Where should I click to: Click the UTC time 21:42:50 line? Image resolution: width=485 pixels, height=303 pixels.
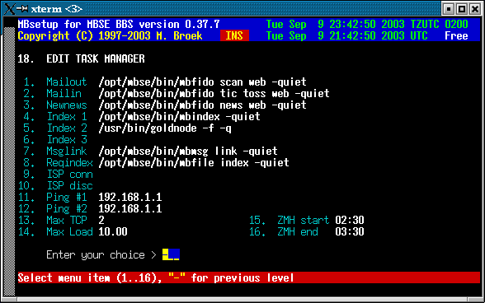click(x=347, y=36)
